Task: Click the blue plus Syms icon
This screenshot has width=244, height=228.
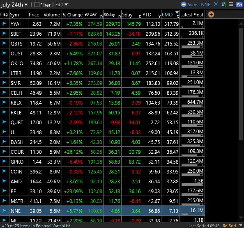Action: (184, 5)
